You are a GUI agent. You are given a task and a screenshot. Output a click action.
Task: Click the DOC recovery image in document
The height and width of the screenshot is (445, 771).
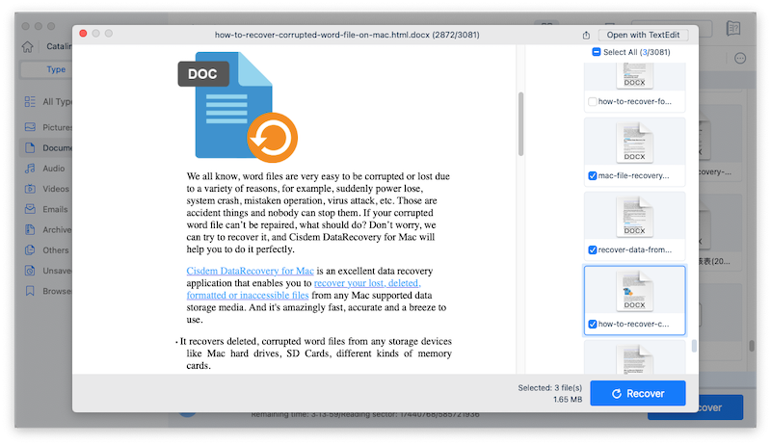click(x=237, y=107)
